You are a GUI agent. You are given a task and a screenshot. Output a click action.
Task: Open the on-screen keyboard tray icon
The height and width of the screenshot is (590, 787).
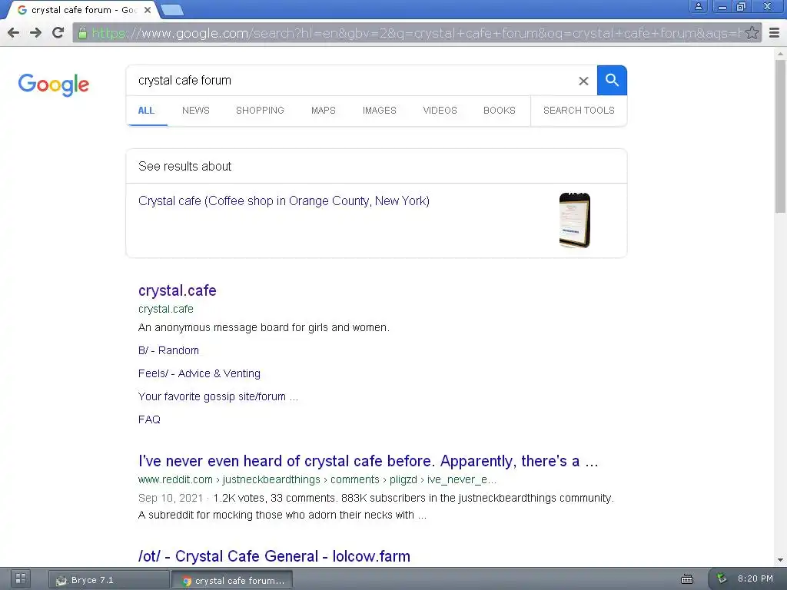coord(686,579)
